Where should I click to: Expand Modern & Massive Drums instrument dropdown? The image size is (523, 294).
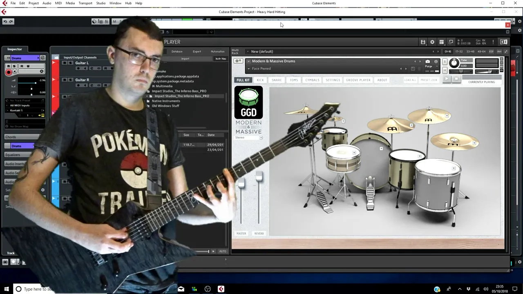248,61
